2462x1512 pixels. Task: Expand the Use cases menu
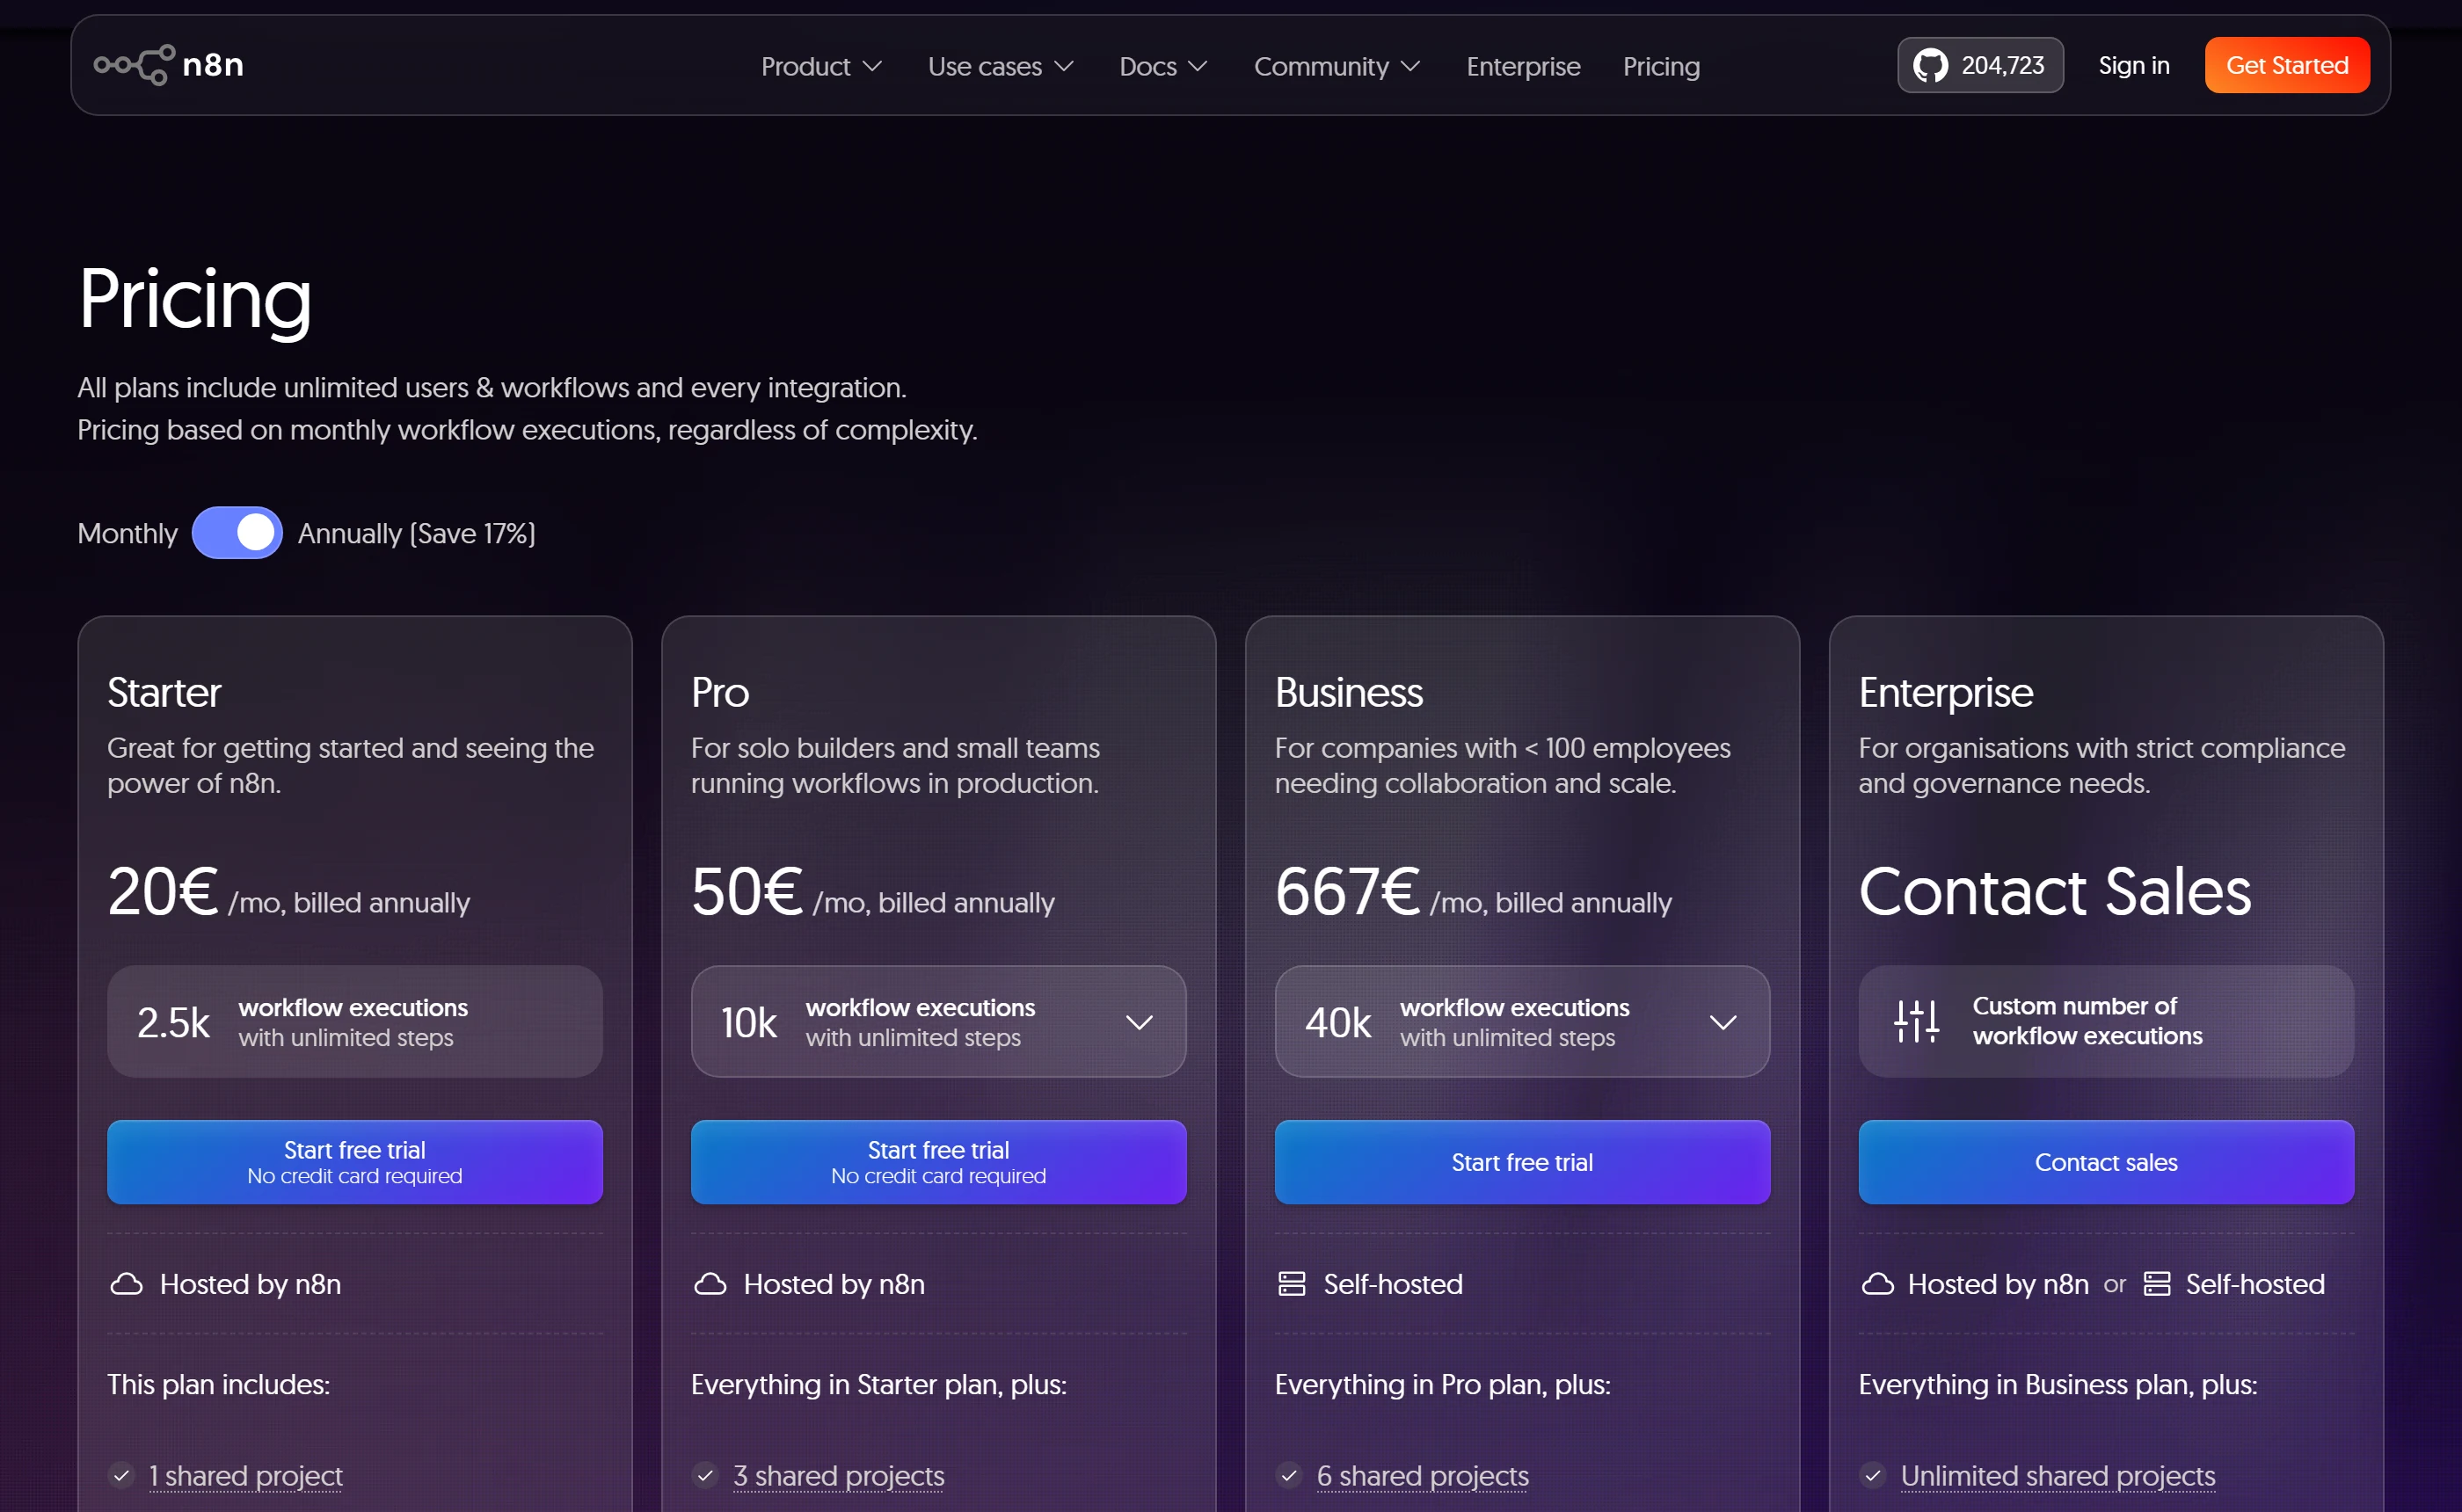pyautogui.click(x=1000, y=66)
